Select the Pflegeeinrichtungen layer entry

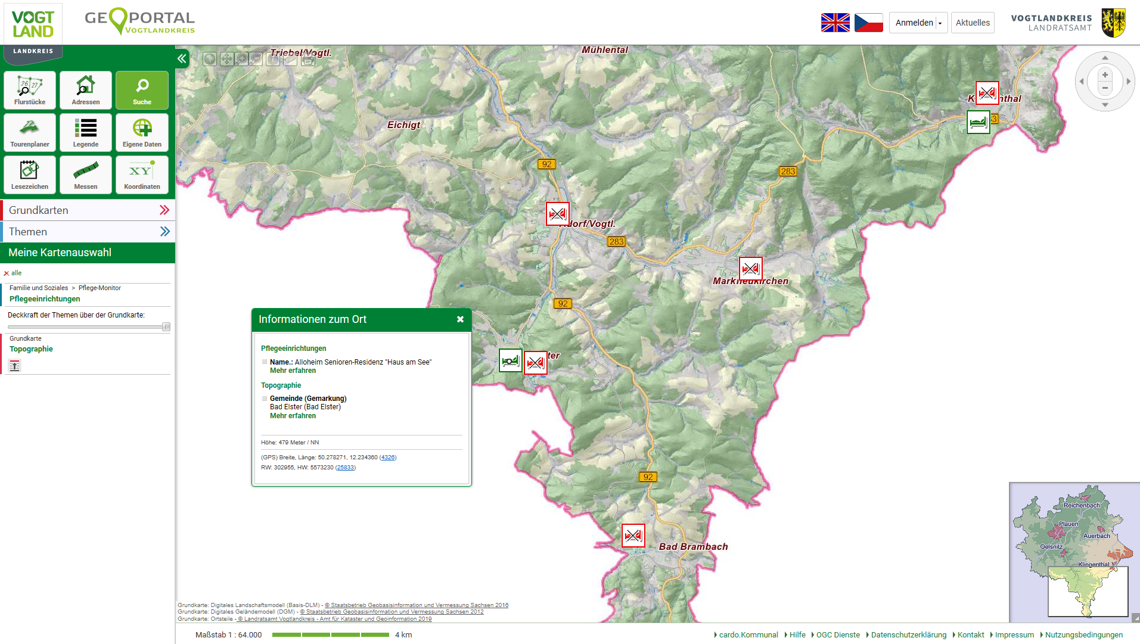point(45,299)
